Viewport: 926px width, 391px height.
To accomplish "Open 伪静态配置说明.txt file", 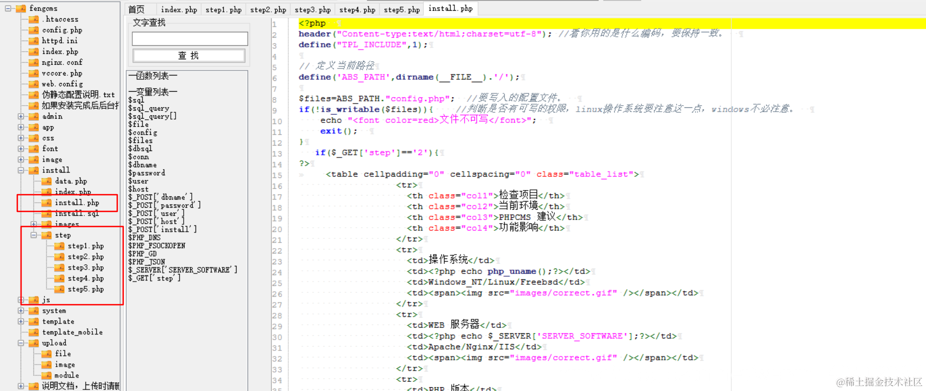I will coord(78,95).
